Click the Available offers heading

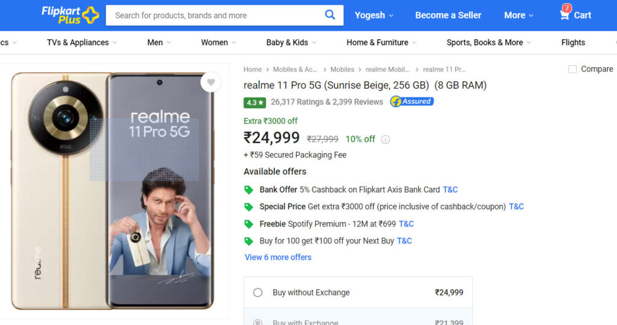coord(275,172)
